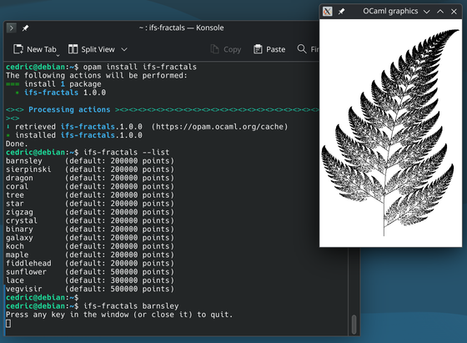This screenshot has height=343, width=467.
Task: Click the 'dragon' list entry
Action: pos(19,178)
